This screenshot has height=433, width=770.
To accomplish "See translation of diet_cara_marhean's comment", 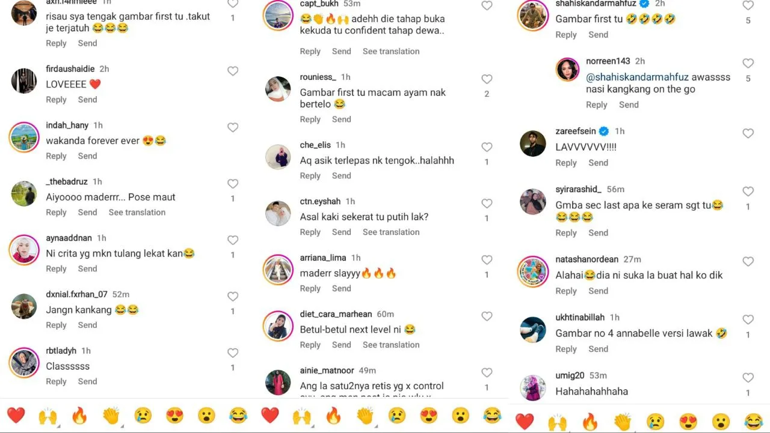I will [391, 345].
